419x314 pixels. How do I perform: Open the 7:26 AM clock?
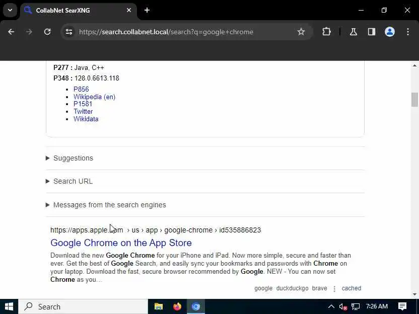[377, 306]
